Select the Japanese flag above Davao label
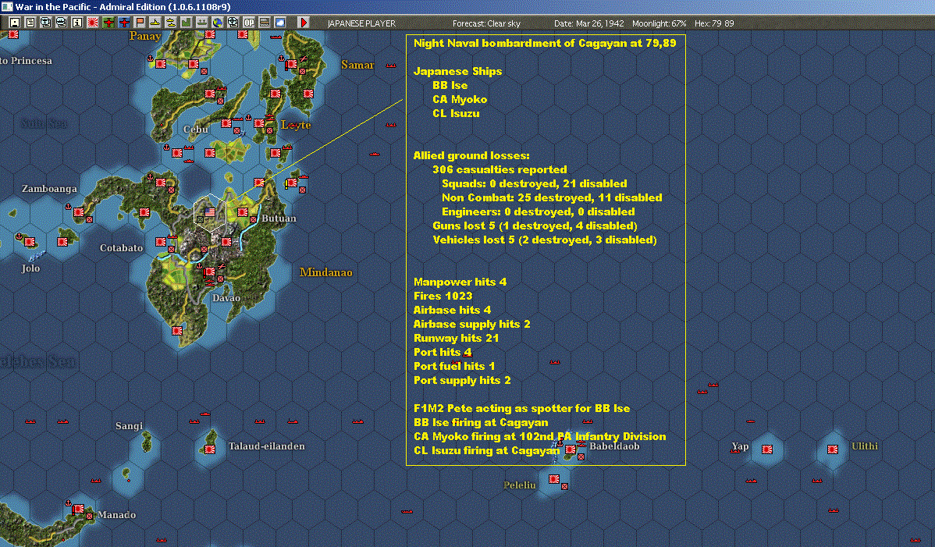This screenshot has width=935, height=547. point(210,272)
